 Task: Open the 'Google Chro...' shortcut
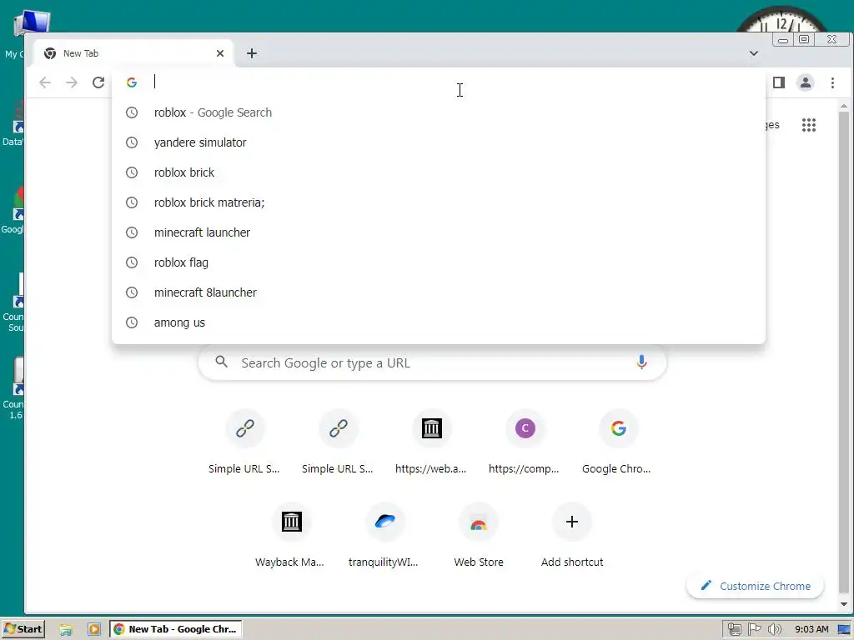coord(618,443)
